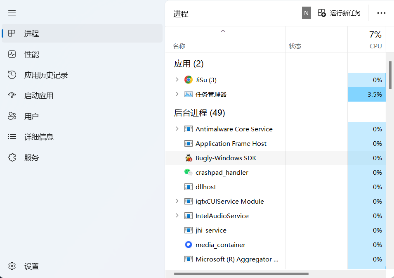Click the Performance sidebar icon
The height and width of the screenshot is (278, 394).
[x=12, y=54]
